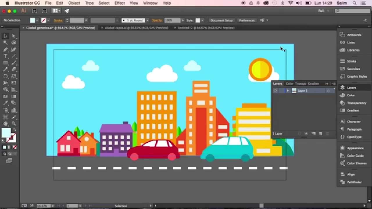
Task: Open the Swatches panel
Action: click(350, 69)
